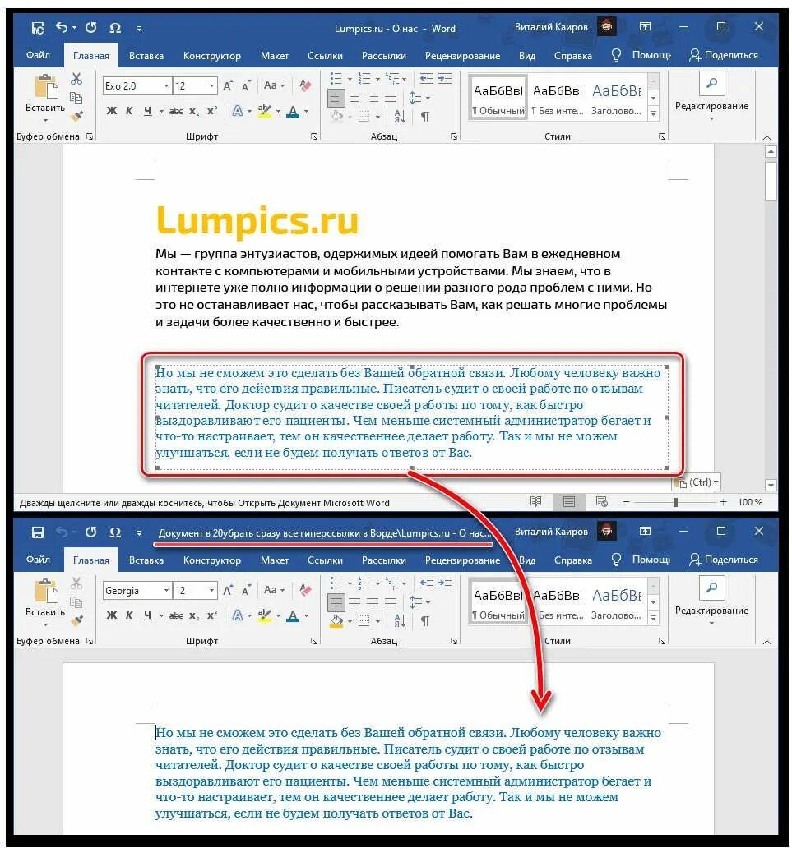The width and height of the screenshot is (792, 848).
Task: Open Макет tab in top window
Action: (274, 55)
